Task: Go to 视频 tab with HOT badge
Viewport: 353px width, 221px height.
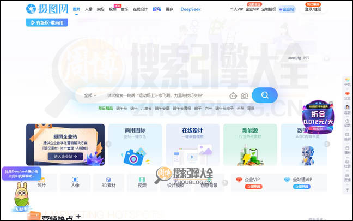Action: [113, 9]
